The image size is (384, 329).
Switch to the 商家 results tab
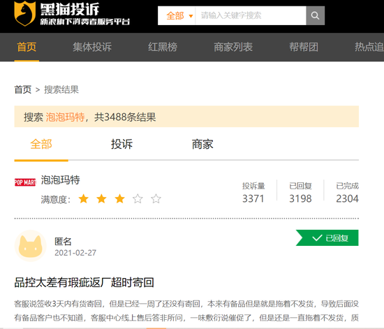pos(202,144)
